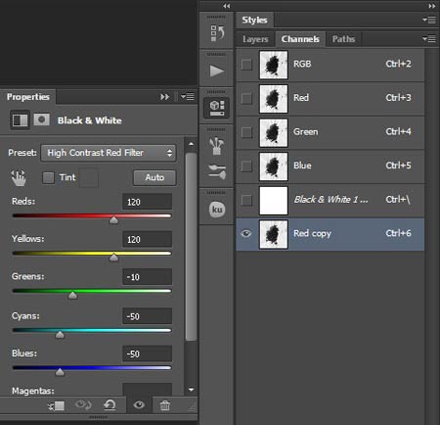
Task: Click the Yellows value field showing 120
Action: coord(148,239)
